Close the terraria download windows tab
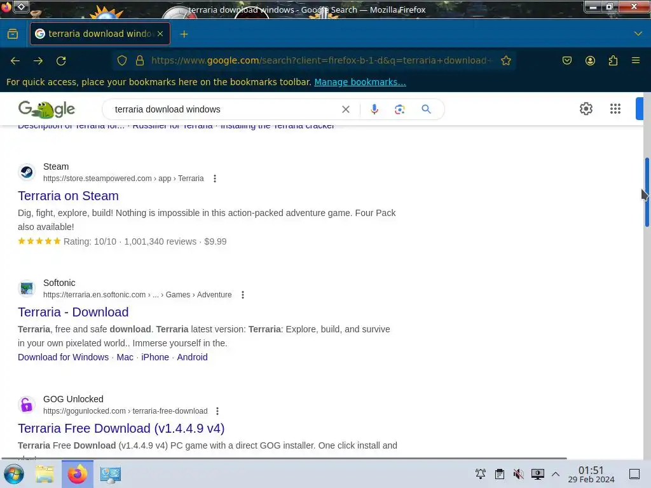 point(160,34)
